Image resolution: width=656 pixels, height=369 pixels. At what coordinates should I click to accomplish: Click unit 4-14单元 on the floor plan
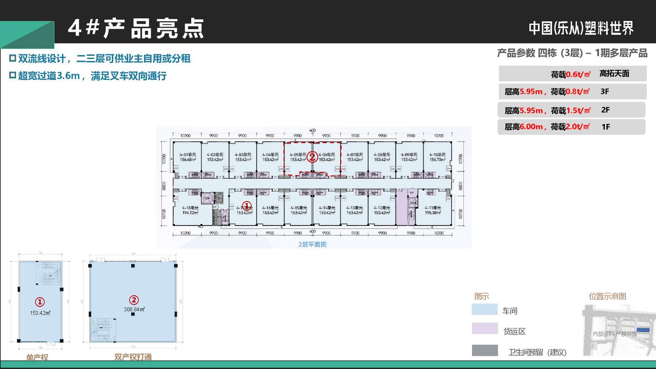[x=326, y=207]
